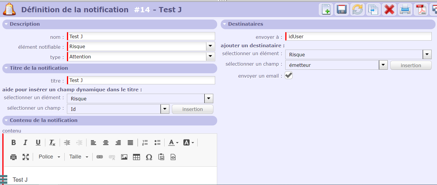Open the Taille font size menu
The height and width of the screenshot is (185, 437).
[x=79, y=157]
